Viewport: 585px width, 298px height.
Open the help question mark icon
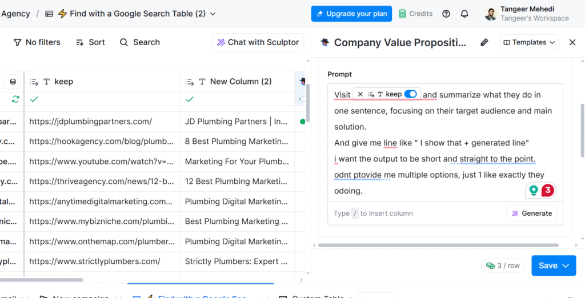point(446,14)
